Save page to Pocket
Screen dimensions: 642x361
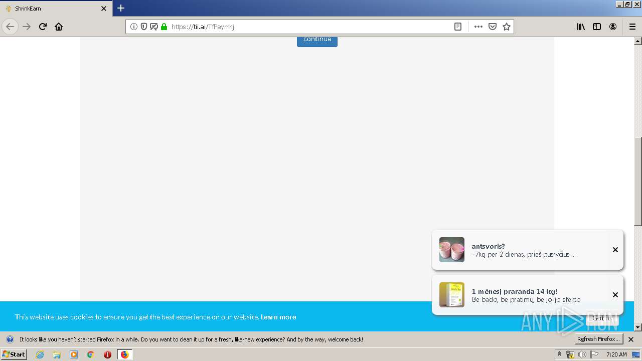click(493, 27)
